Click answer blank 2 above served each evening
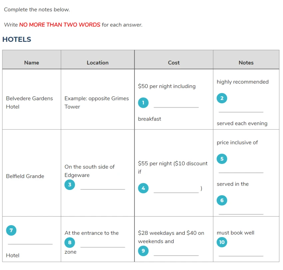Viewport: 283px width, 270px height. coord(241,109)
